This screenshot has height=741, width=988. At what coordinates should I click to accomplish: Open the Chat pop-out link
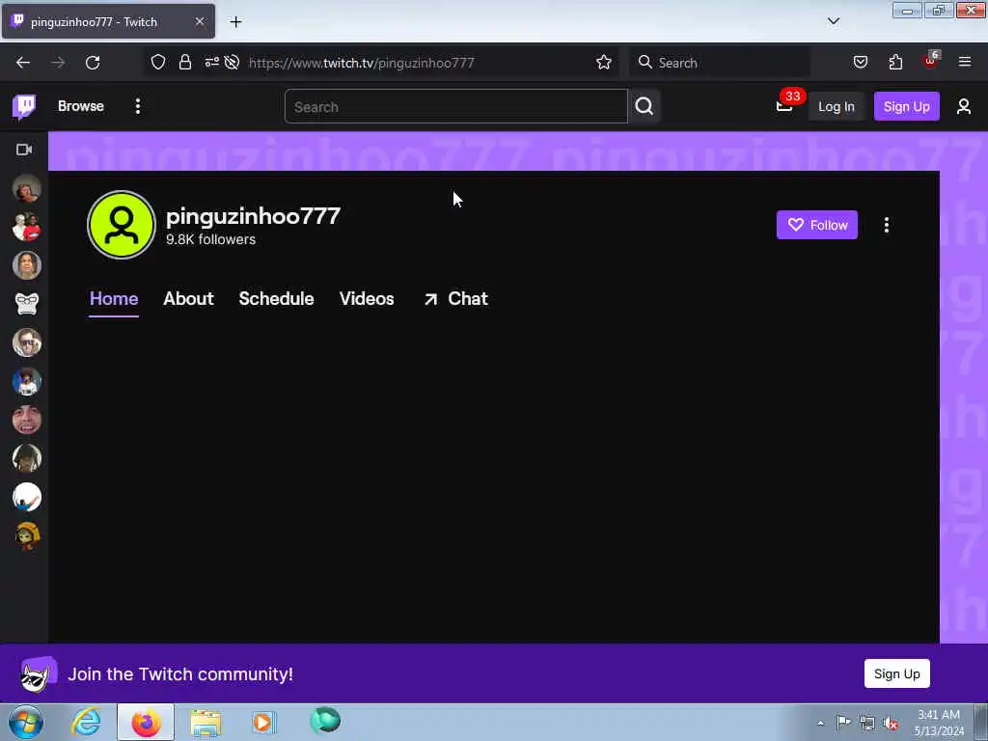455,299
